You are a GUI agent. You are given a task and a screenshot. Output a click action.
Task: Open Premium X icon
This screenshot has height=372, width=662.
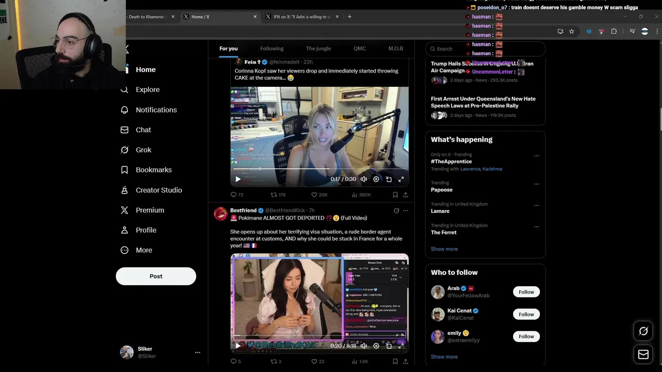tap(124, 210)
